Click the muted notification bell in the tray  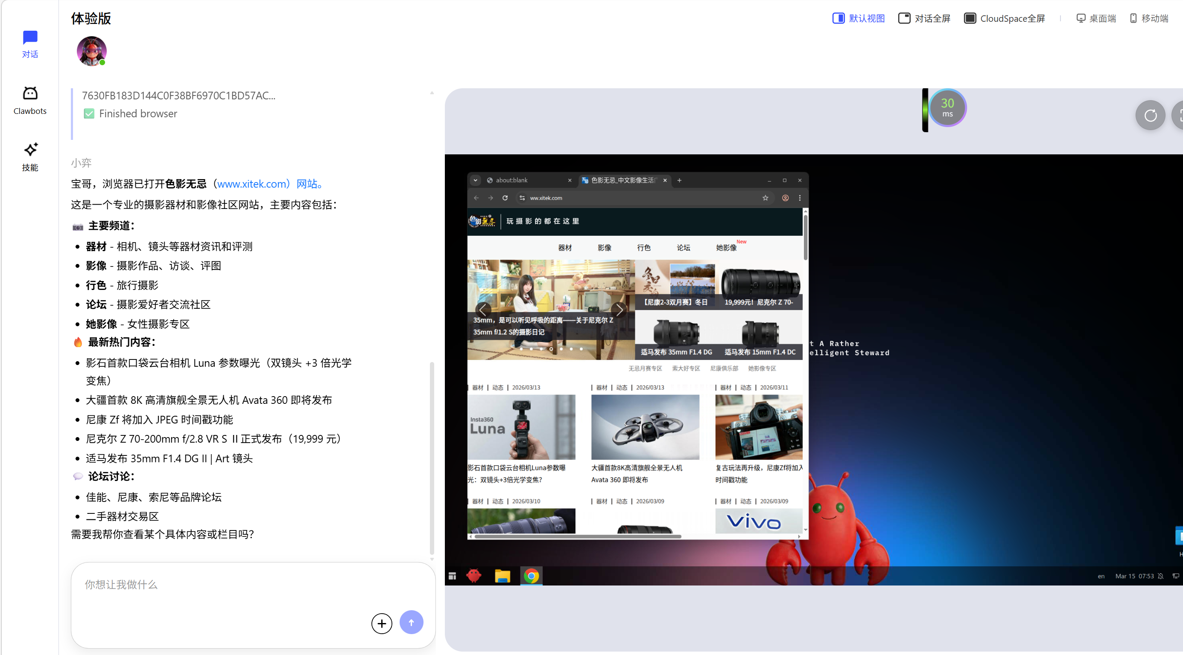coord(1160,576)
